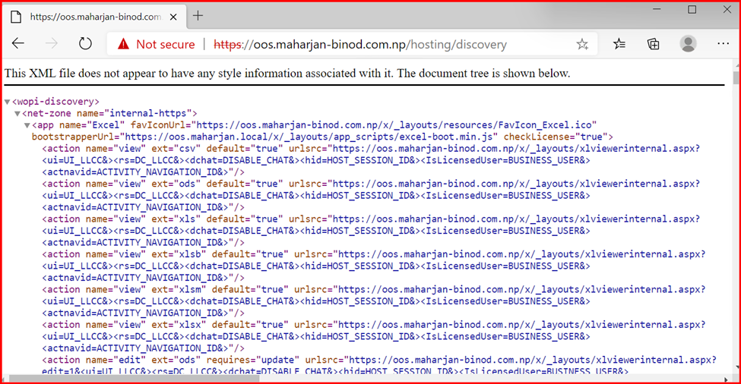The image size is (741, 384).
Task: Refresh the discovery XML page
Action: pyautogui.click(x=85, y=44)
